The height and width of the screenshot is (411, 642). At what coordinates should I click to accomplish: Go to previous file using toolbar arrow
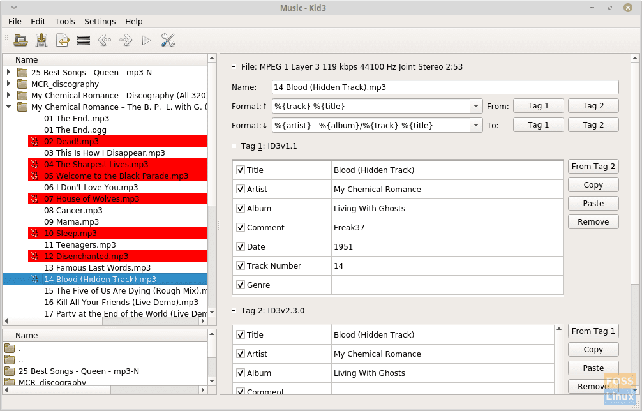[105, 40]
